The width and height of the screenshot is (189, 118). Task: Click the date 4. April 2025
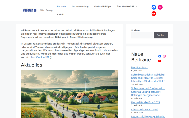137,113
